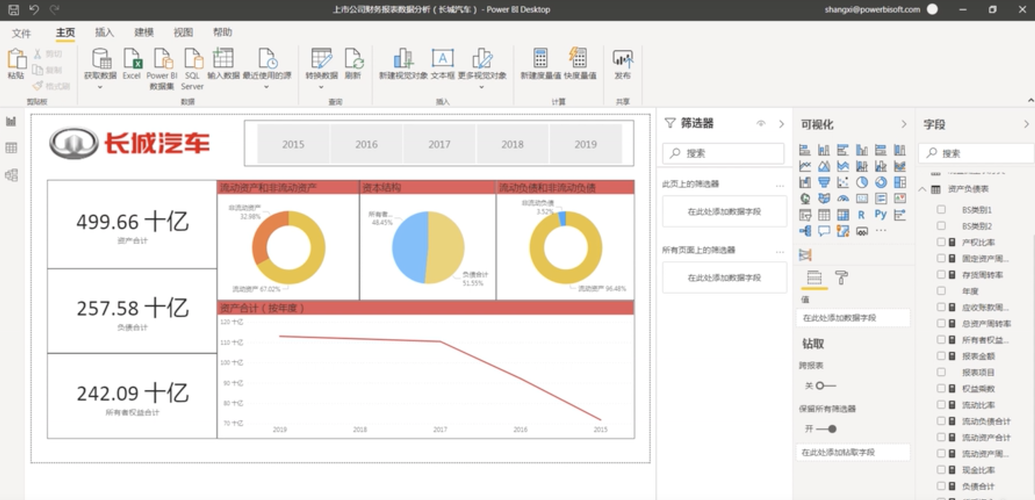
Task: Select the 2017 year slicer button
Action: [x=439, y=144]
